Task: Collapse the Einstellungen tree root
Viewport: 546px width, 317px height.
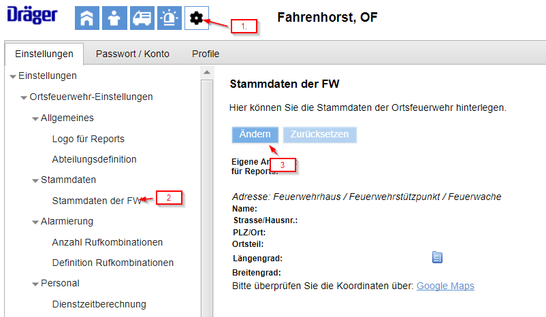Action: (x=13, y=76)
